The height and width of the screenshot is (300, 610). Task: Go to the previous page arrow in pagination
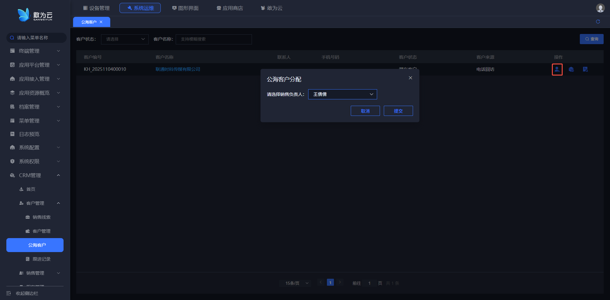321,282
